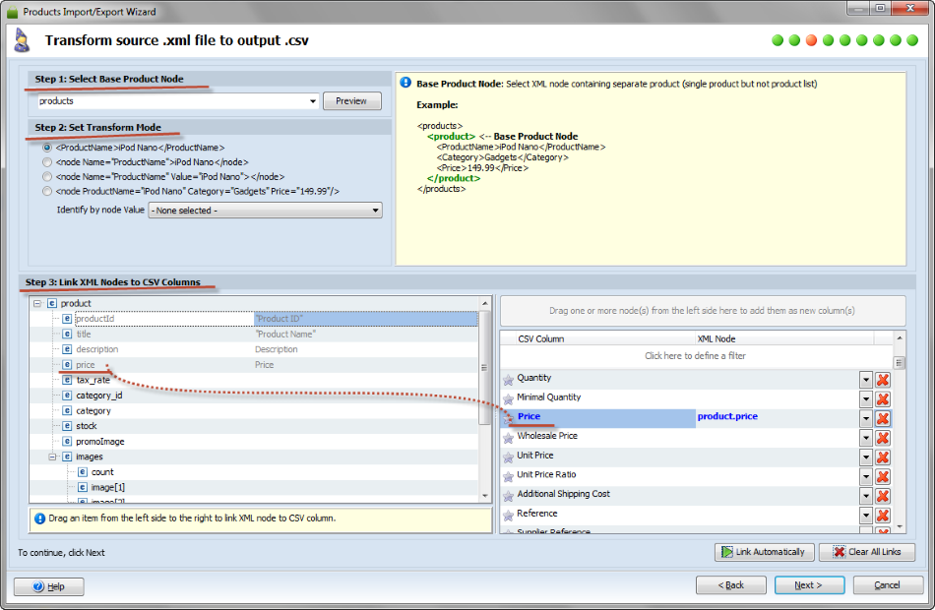Viewport: 935px width, 610px height.
Task: Click the category_id element node icon
Action: (x=67, y=396)
